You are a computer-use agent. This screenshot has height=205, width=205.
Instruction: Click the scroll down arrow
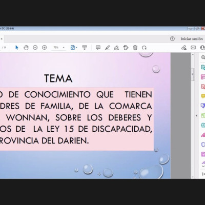pyautogui.click(x=193, y=177)
